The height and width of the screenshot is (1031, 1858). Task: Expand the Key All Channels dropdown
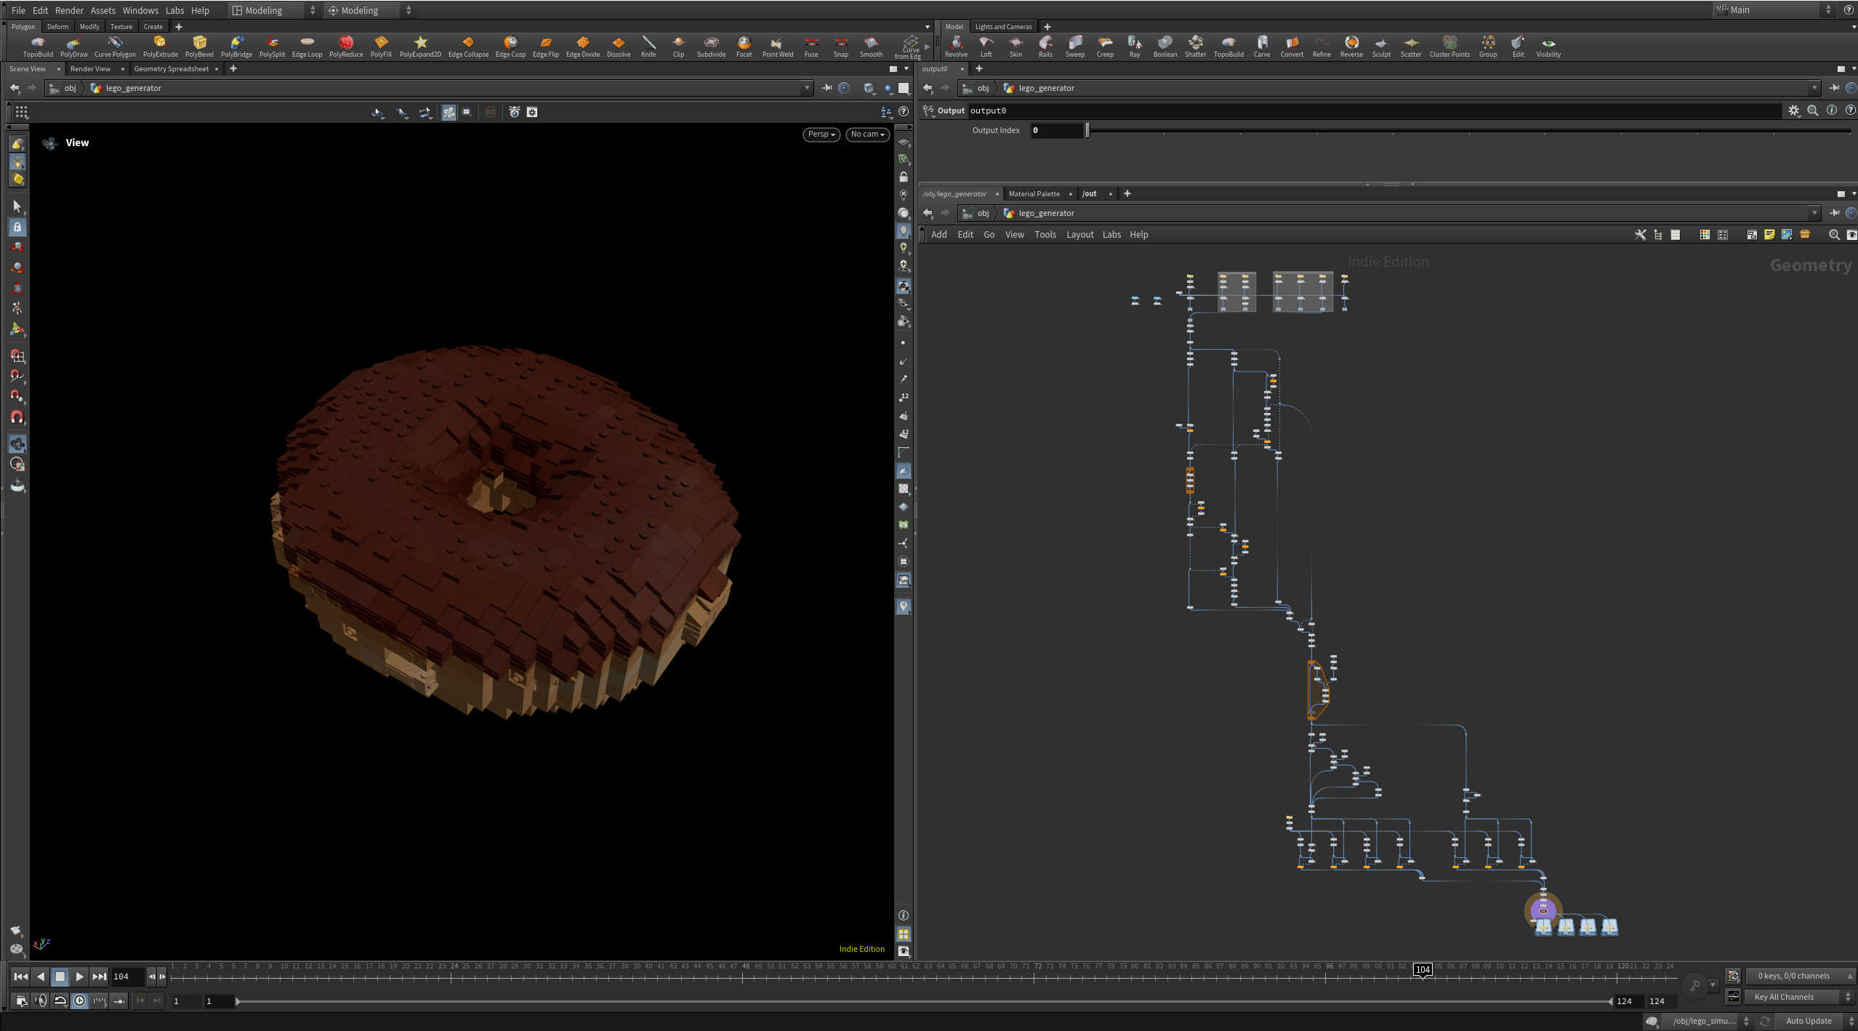tap(1800, 997)
